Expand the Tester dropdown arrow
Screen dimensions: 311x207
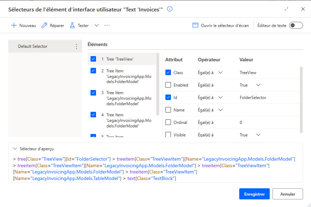coord(97,25)
